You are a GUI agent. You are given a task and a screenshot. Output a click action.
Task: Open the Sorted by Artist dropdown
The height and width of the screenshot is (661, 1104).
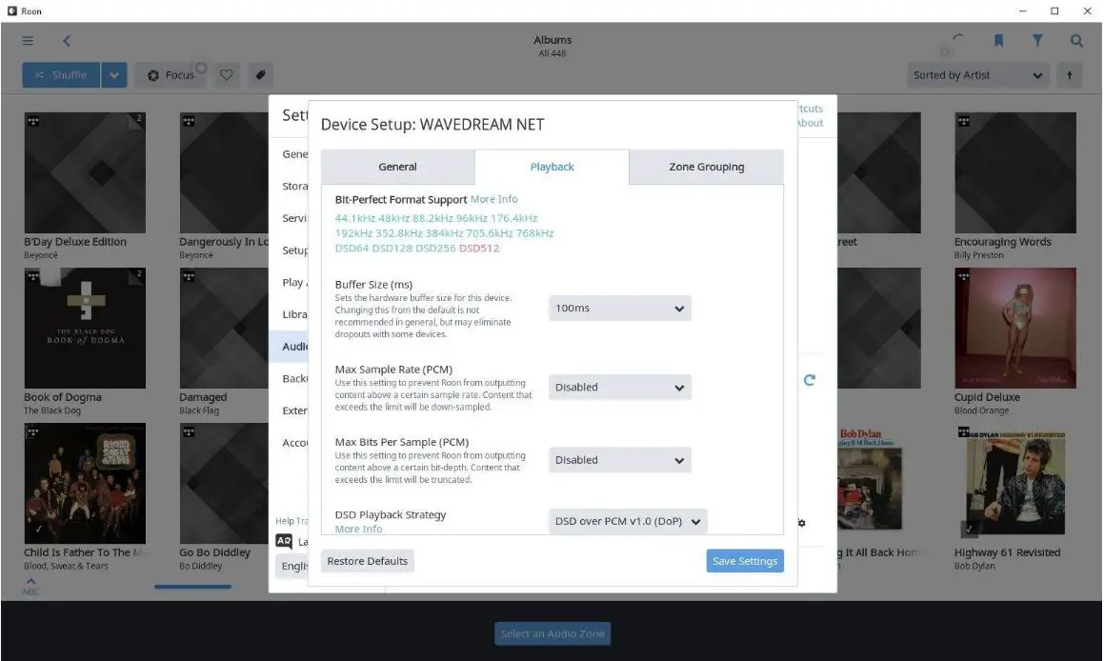coord(977,74)
